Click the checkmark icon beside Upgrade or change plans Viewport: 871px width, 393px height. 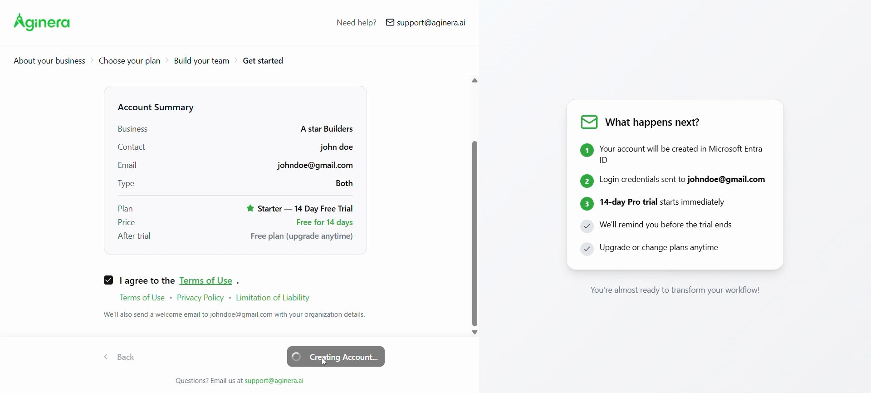[x=587, y=249]
